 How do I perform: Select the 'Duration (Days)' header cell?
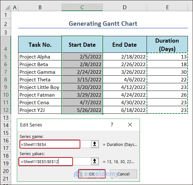167,45
